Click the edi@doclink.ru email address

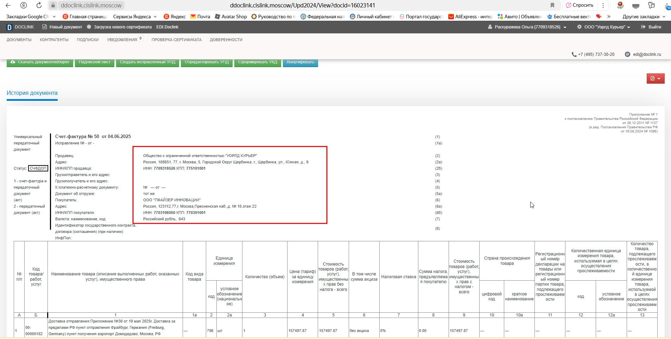647,54
